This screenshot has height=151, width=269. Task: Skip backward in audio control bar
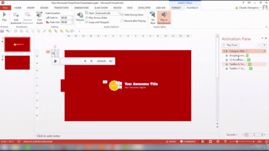coord(85,61)
